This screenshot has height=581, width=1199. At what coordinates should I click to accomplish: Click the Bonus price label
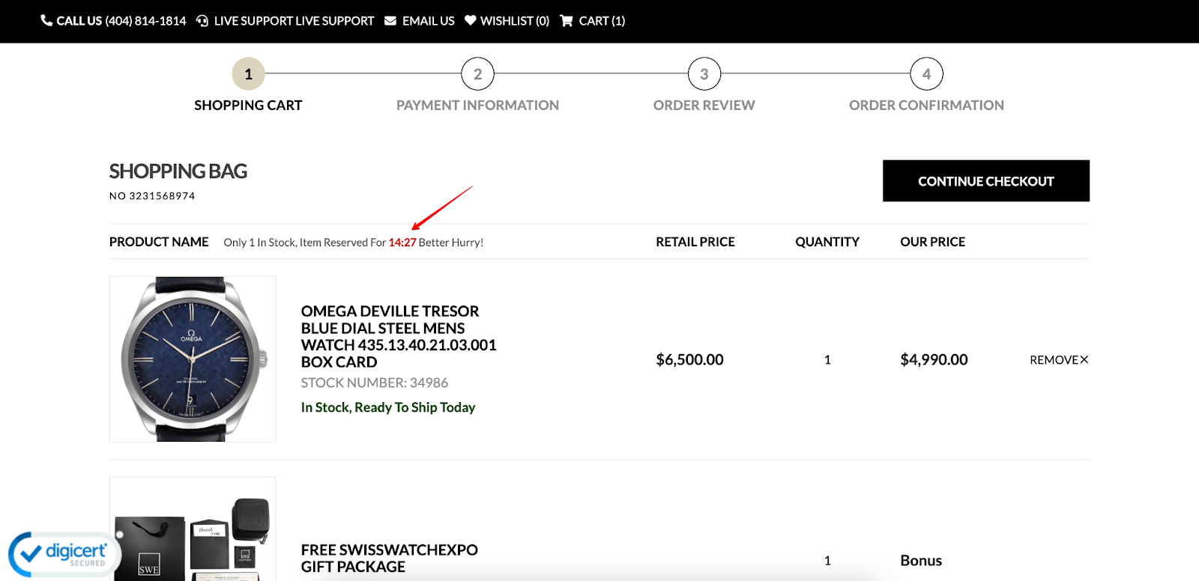click(921, 561)
